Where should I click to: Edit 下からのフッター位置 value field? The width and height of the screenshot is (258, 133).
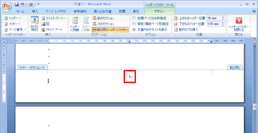tap(214, 24)
